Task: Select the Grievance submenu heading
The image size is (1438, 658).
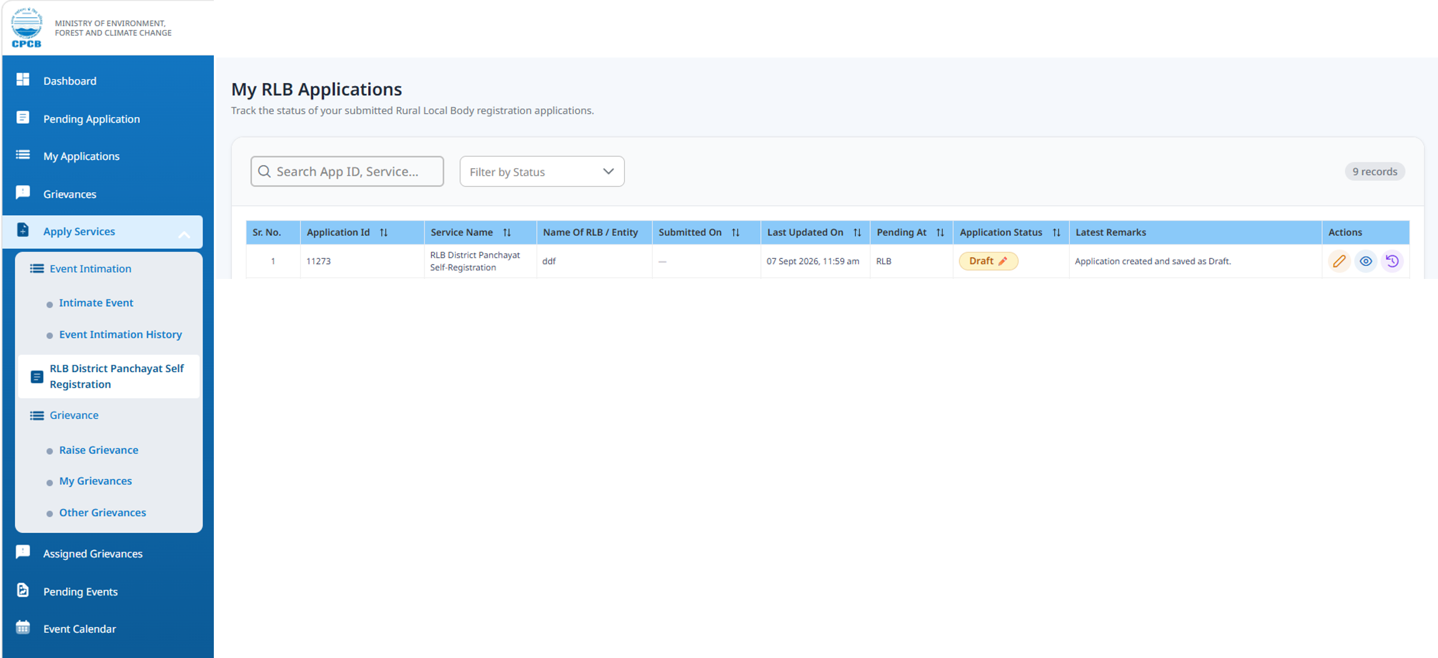Action: (74, 415)
